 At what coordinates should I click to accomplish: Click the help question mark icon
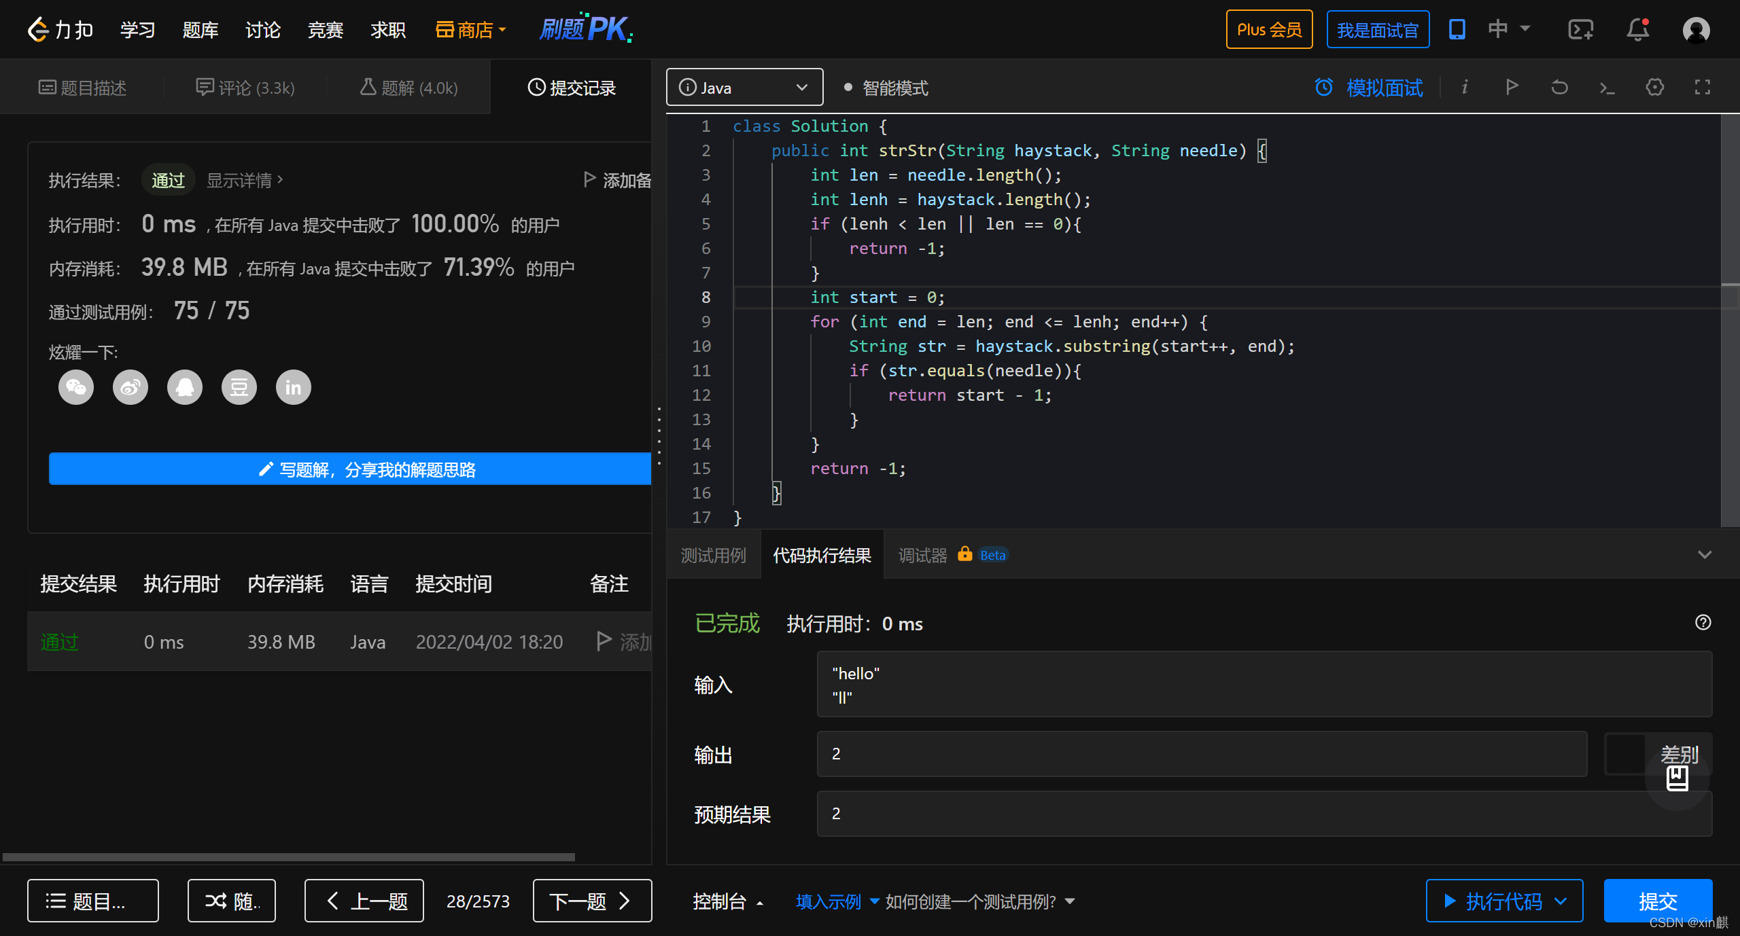1703,622
